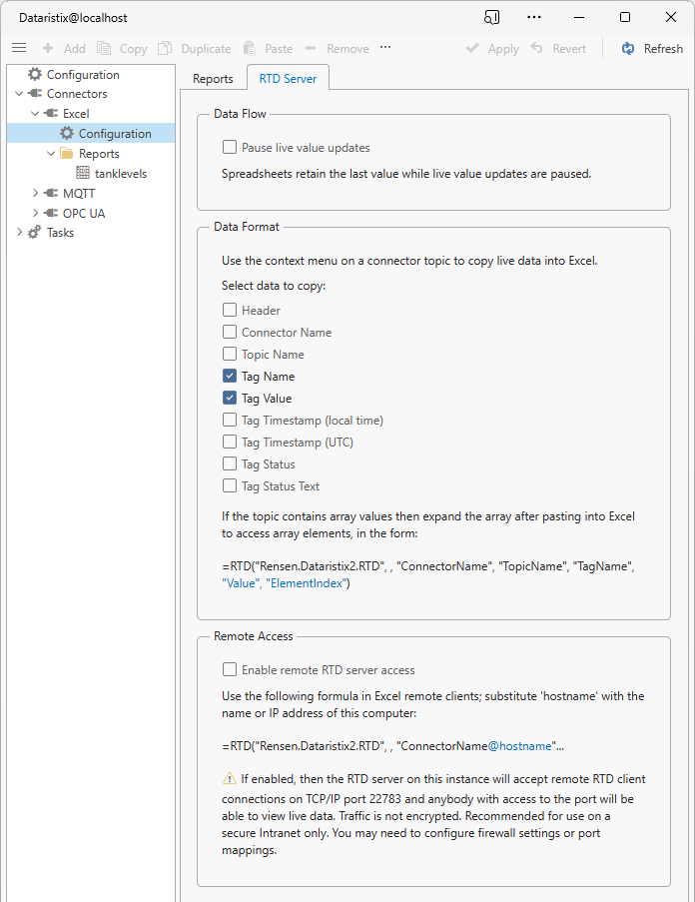Viewport: 695px width, 902px height.
Task: Click the Add button label
Action: click(74, 48)
